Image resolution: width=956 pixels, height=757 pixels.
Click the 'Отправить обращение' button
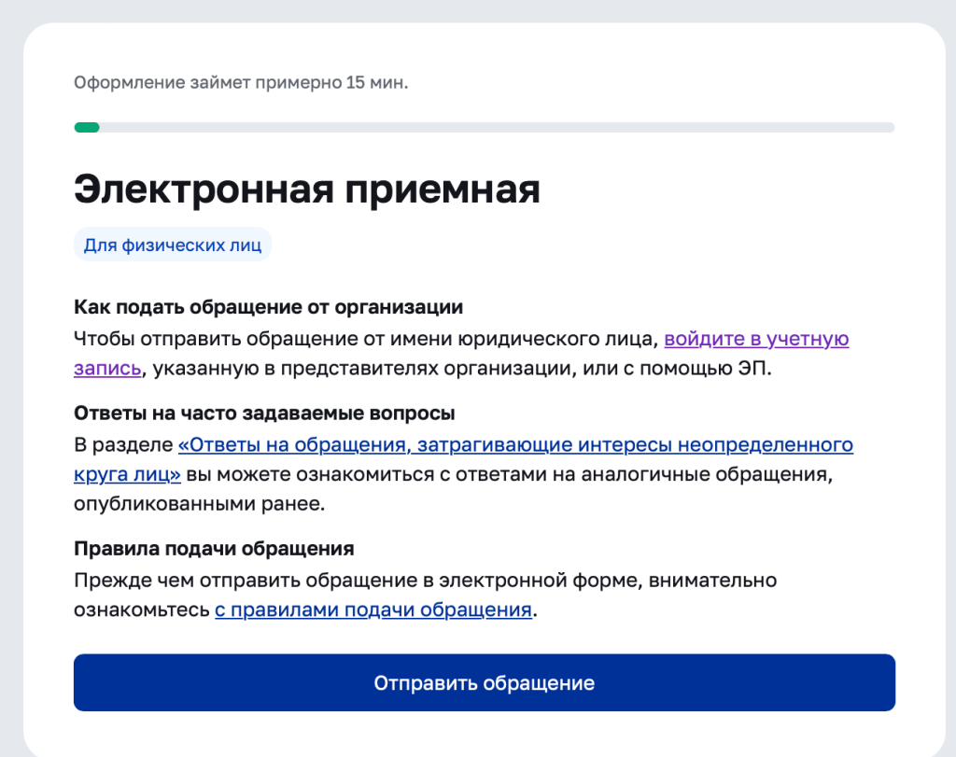click(x=485, y=682)
